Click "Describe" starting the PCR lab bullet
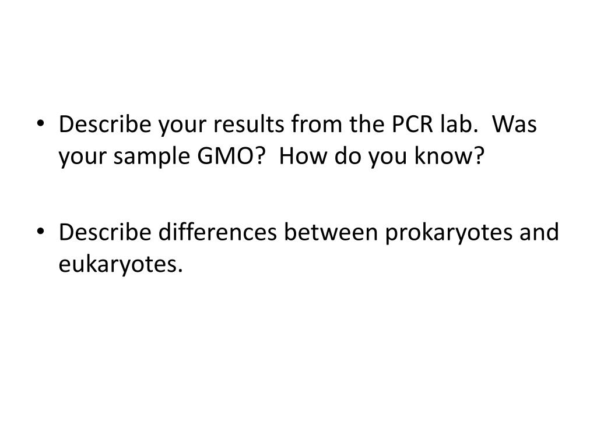This screenshot has height=447, width=597. (x=105, y=123)
